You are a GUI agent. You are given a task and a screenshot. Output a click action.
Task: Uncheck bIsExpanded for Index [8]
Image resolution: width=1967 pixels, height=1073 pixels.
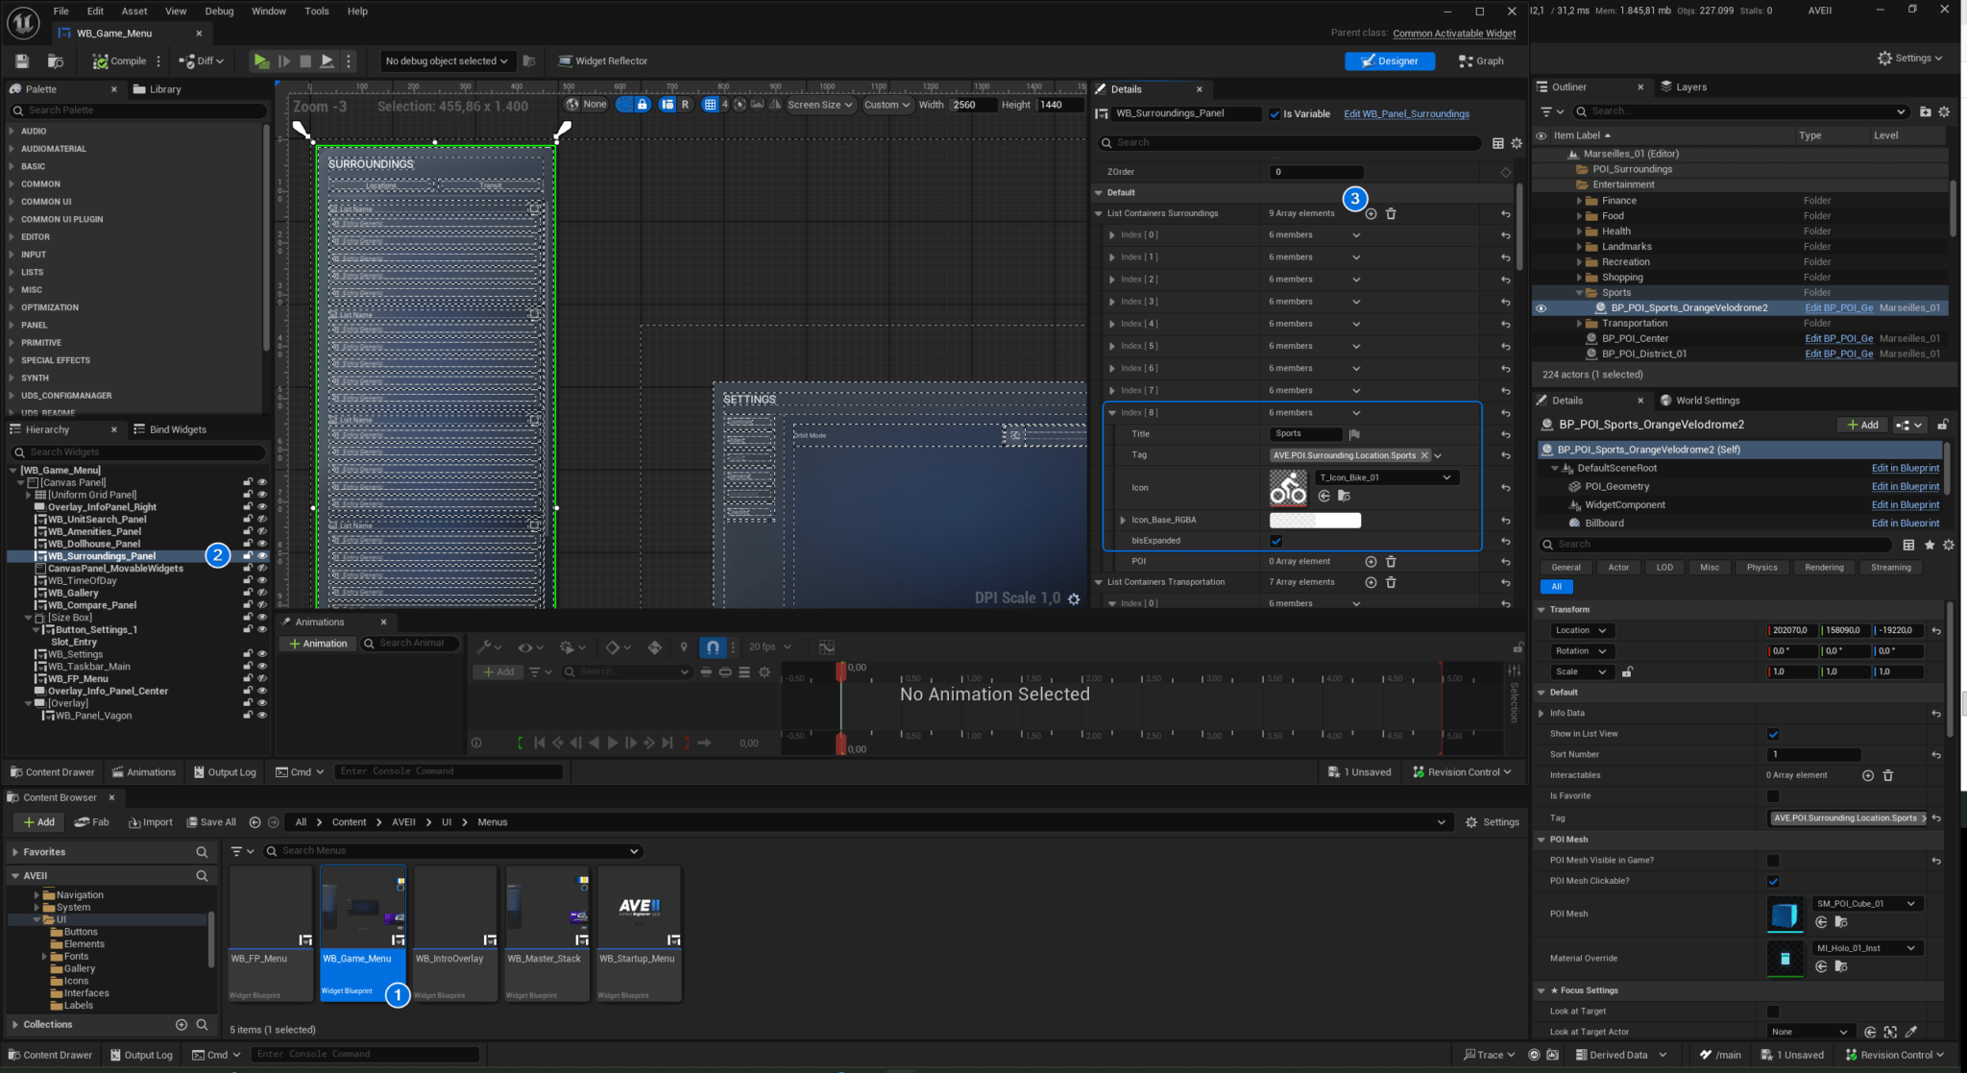pos(1275,541)
